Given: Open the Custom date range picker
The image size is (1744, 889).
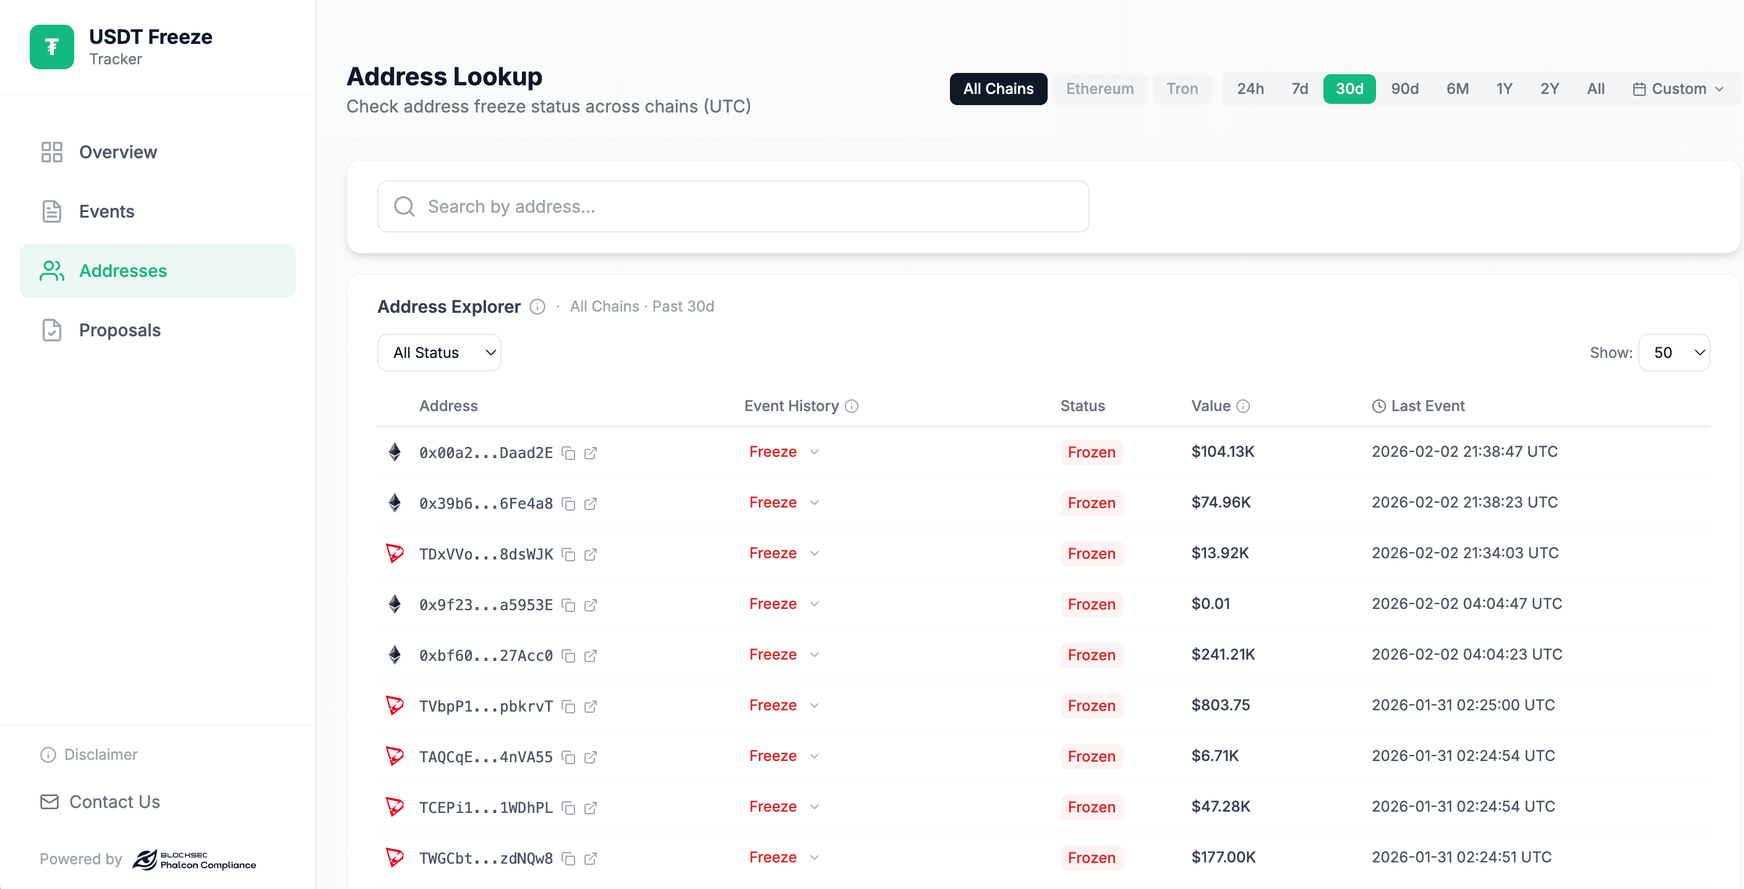Looking at the screenshot, I should tap(1678, 88).
